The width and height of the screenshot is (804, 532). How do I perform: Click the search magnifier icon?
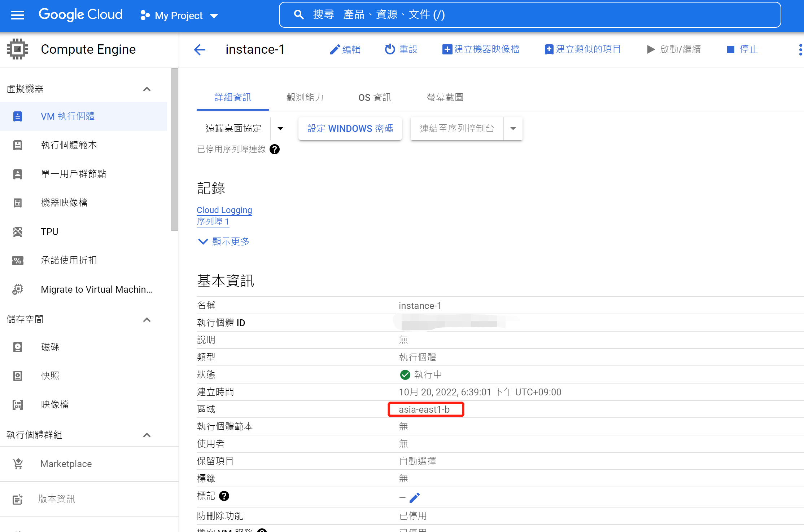point(298,15)
